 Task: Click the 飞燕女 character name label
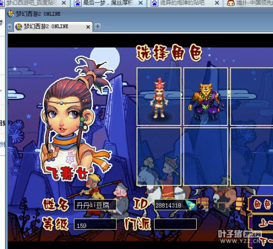68,173
